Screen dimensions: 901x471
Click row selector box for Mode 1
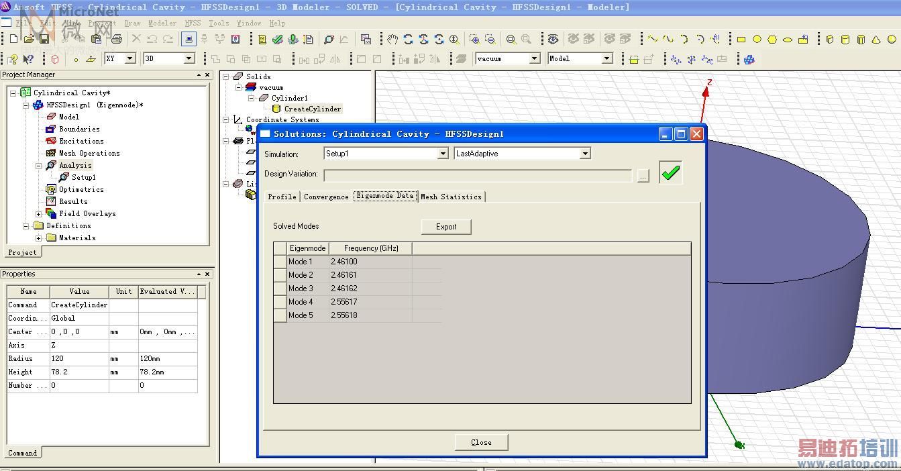point(280,262)
